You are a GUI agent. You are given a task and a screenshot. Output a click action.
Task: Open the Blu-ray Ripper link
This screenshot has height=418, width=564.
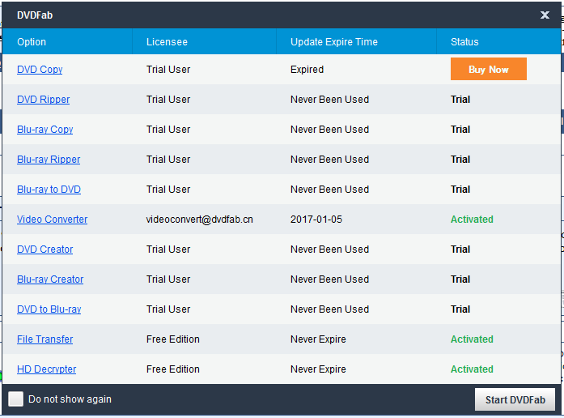click(49, 160)
